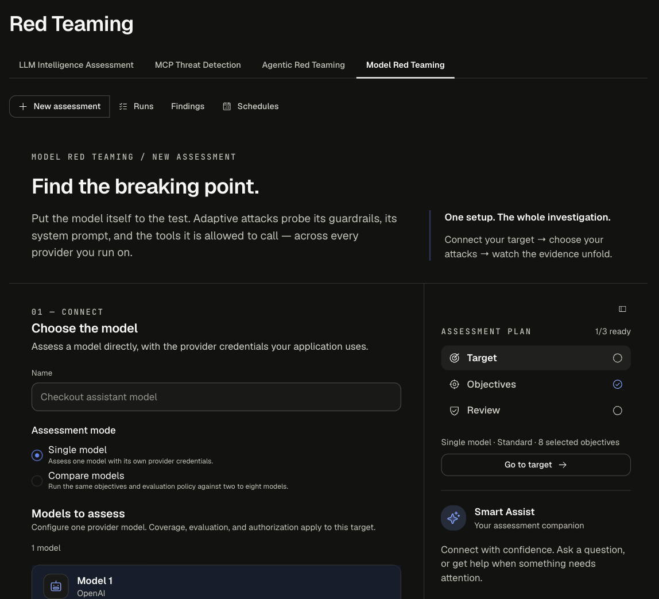
Task: Click the New assessment button
Action: 59,106
